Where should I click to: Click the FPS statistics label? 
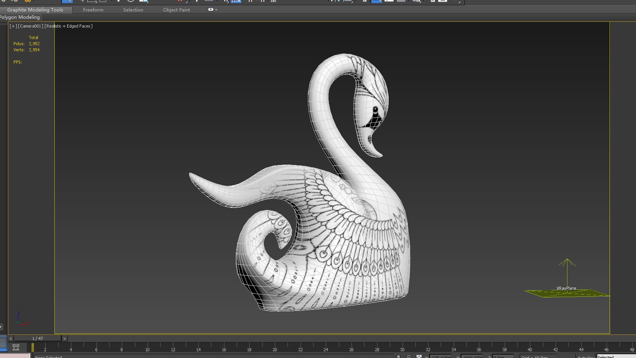click(18, 62)
